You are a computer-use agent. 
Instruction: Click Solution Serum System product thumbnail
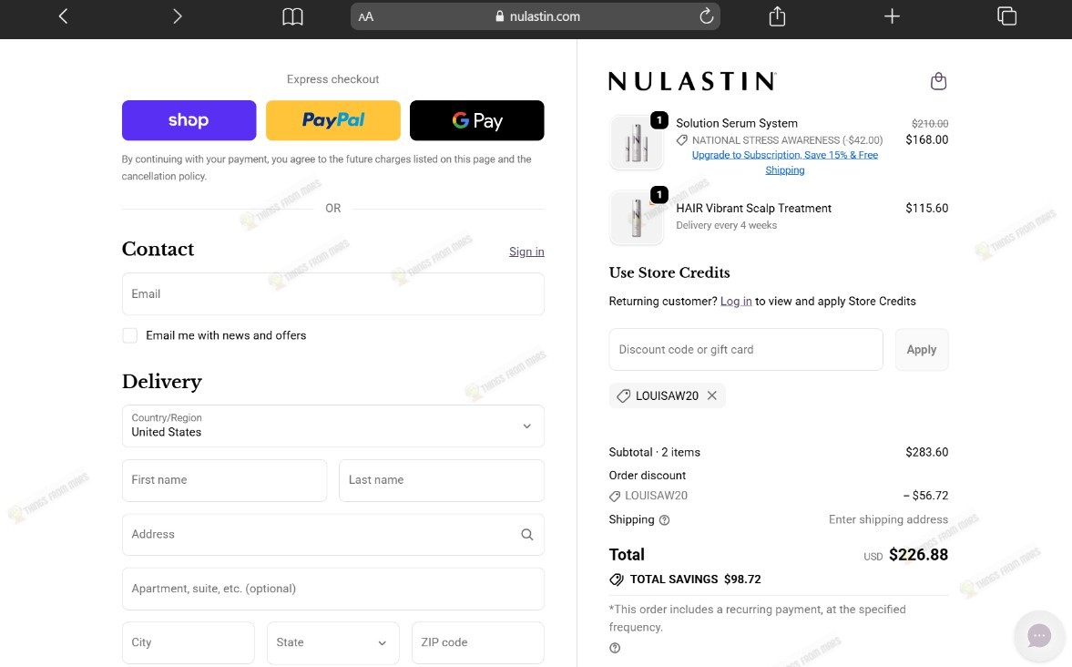637,142
